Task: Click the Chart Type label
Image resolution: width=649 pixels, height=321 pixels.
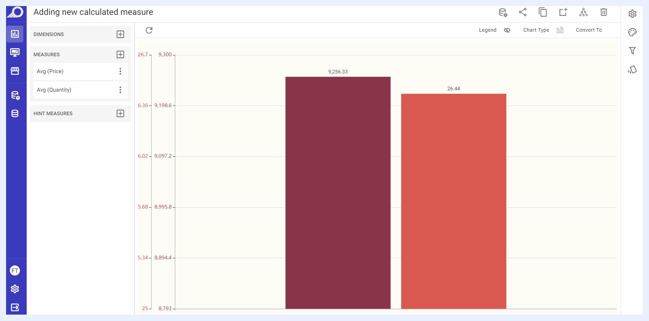Action: [x=536, y=30]
